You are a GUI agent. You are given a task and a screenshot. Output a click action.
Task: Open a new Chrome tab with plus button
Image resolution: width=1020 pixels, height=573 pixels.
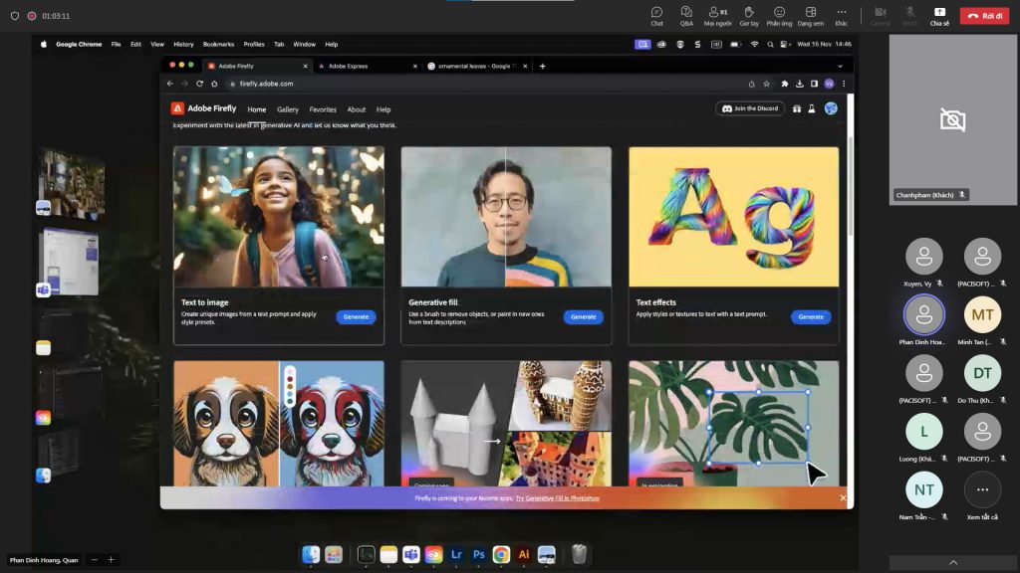click(543, 66)
